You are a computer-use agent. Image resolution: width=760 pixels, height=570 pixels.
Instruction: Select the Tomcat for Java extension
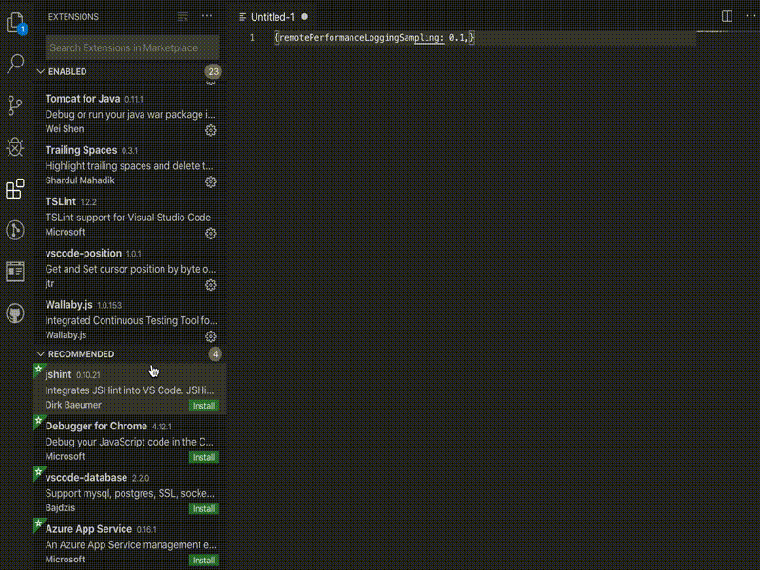pyautogui.click(x=130, y=113)
